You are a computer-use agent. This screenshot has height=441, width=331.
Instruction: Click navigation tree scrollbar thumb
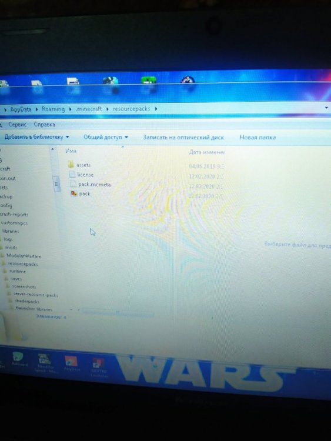(56, 184)
